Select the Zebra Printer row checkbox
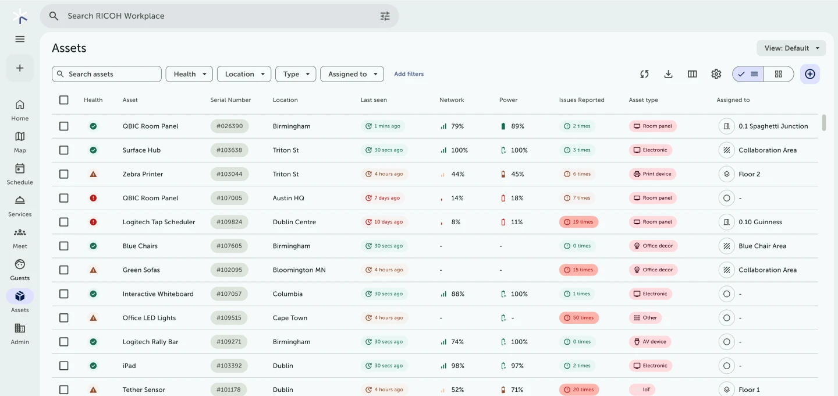 pos(64,174)
